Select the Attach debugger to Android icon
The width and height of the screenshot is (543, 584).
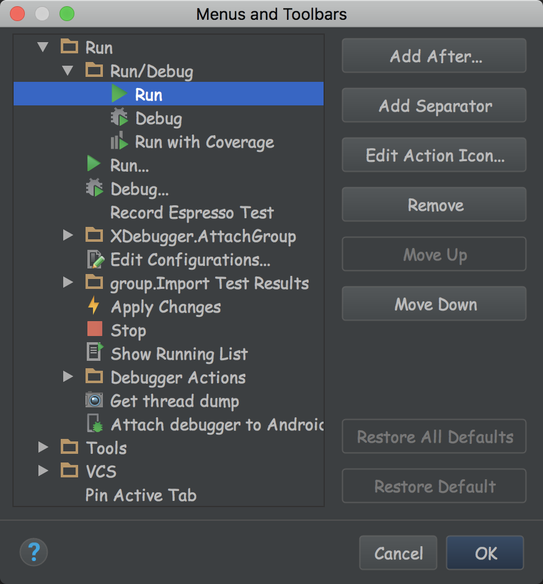coord(95,423)
